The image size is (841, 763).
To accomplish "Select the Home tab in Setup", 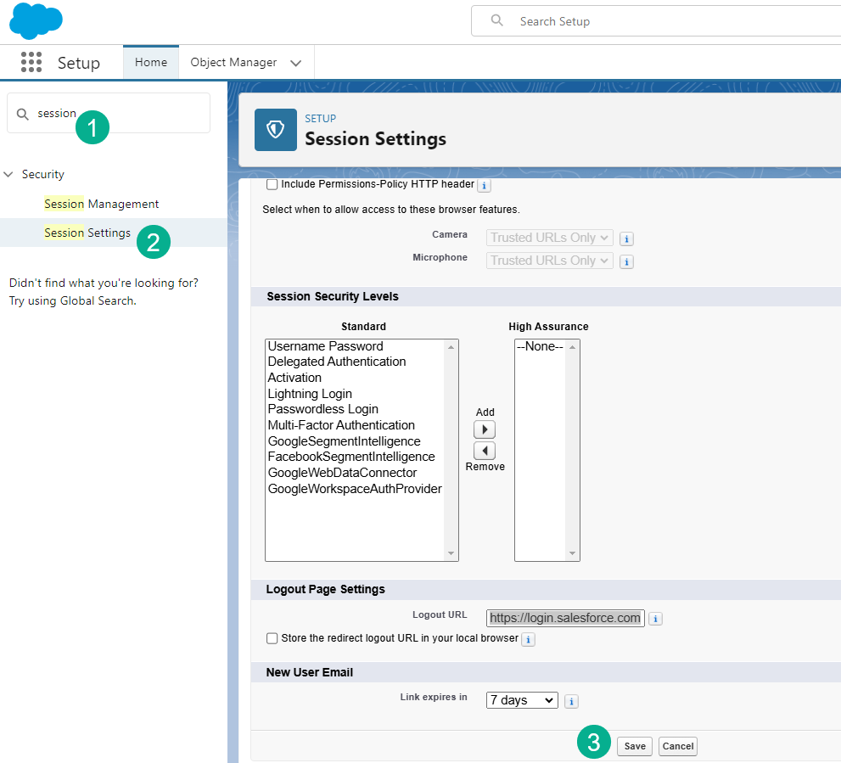I will pos(150,62).
